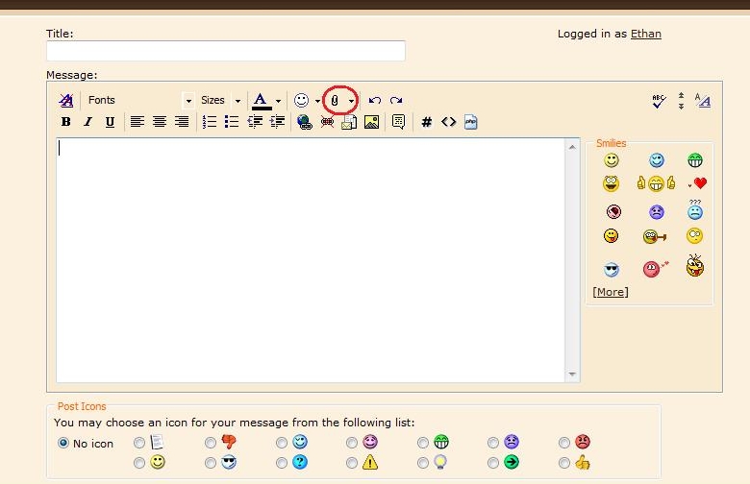Open the text color picker arrow
The image size is (750, 484).
click(x=278, y=101)
